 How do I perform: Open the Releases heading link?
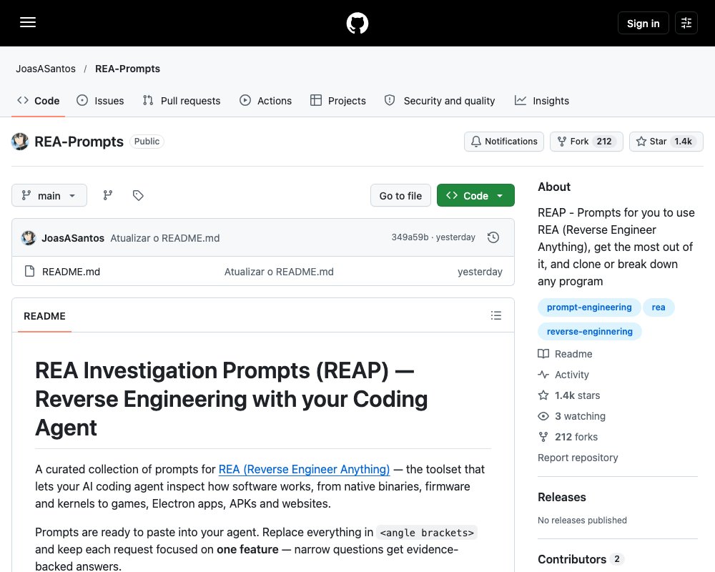[562, 497]
